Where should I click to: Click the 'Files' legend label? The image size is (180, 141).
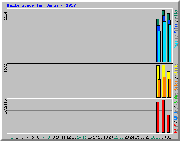click(176, 28)
